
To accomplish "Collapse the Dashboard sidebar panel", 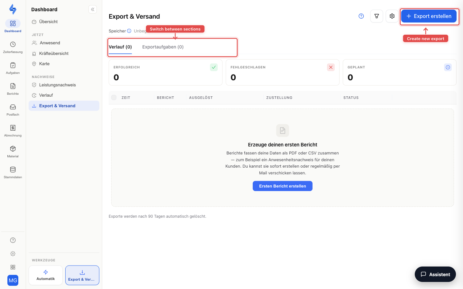I will (x=93, y=9).
